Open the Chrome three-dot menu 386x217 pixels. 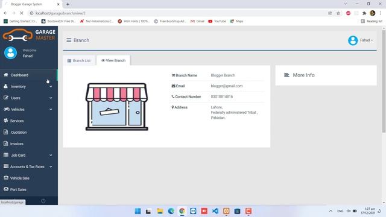point(381,13)
